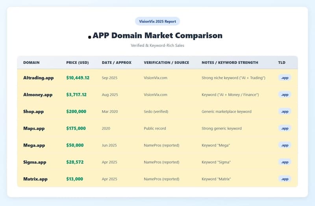Image resolution: width=315 pixels, height=206 pixels.
Task: Click the Mar 2020 date
Action: click(110, 111)
